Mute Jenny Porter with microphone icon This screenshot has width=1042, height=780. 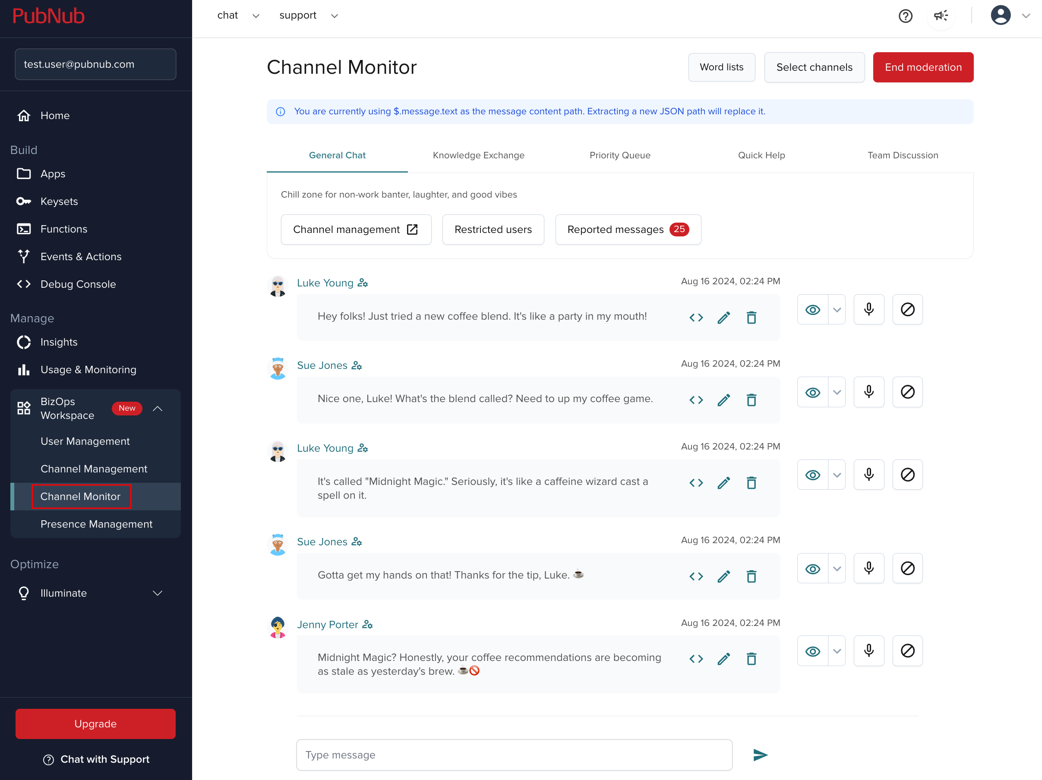pos(868,651)
